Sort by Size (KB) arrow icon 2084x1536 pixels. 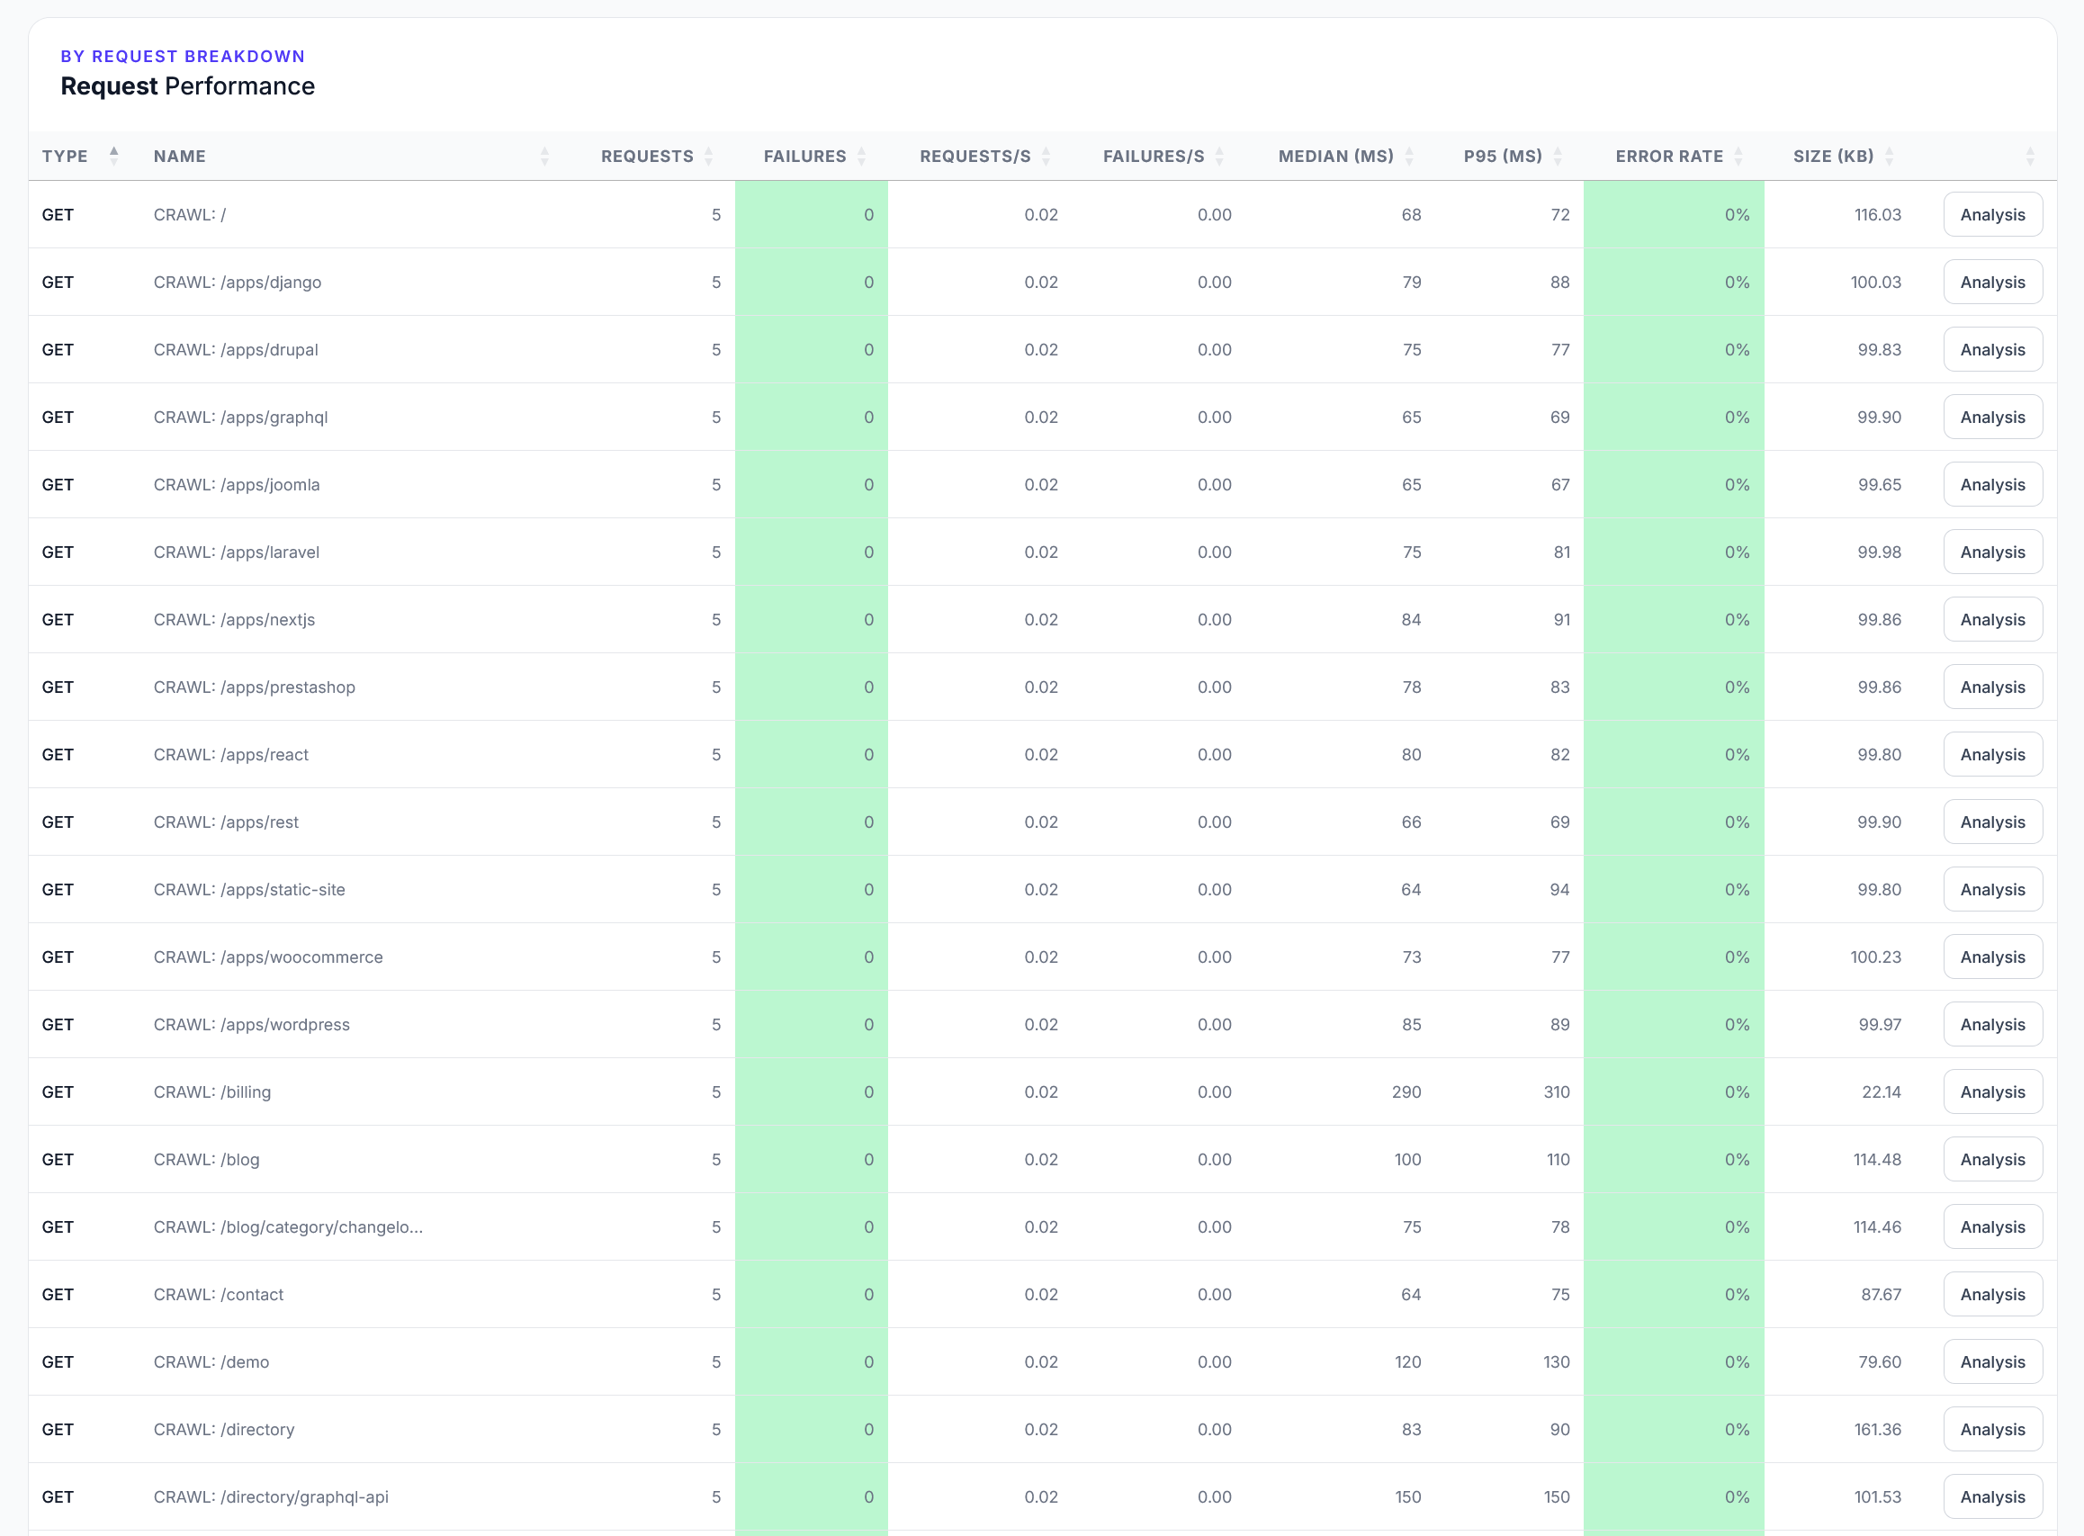click(x=1889, y=157)
